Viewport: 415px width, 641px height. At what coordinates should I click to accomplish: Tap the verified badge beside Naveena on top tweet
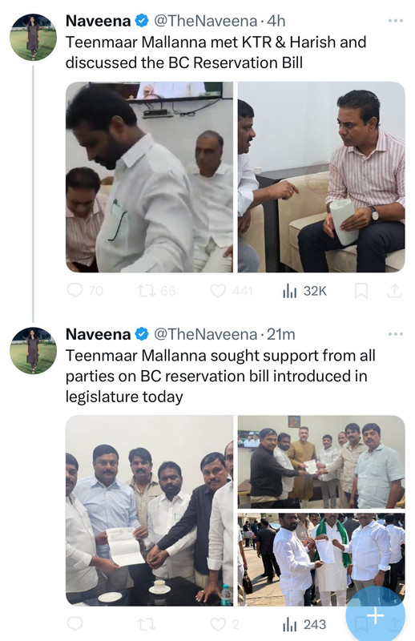point(142,21)
